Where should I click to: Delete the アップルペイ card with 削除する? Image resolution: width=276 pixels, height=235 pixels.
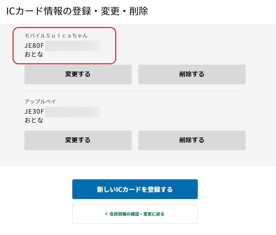[192, 140]
